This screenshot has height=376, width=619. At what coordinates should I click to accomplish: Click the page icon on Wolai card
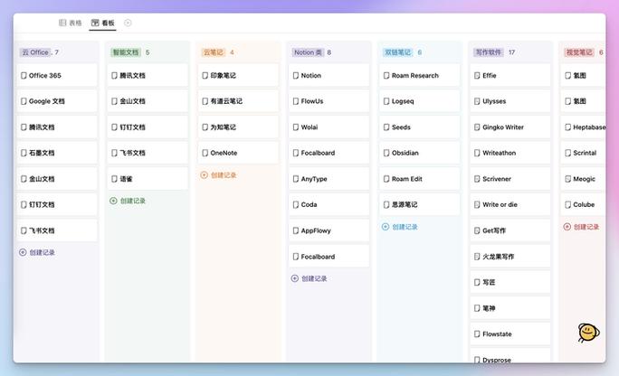coord(296,127)
